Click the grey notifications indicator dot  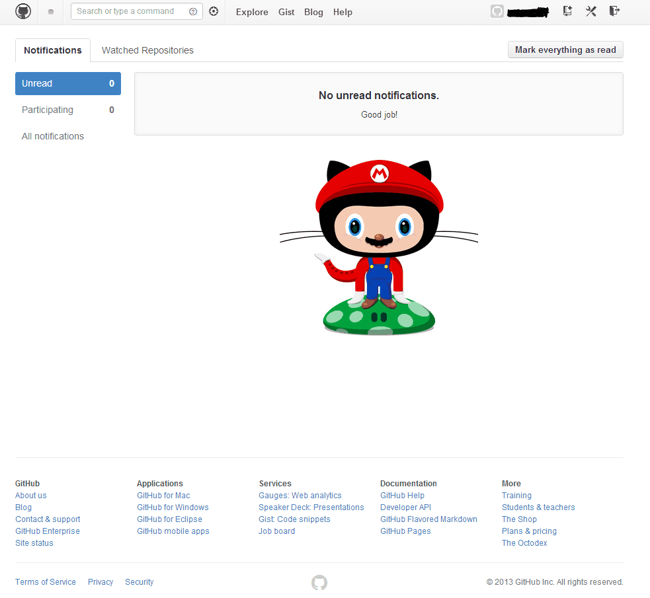(50, 12)
